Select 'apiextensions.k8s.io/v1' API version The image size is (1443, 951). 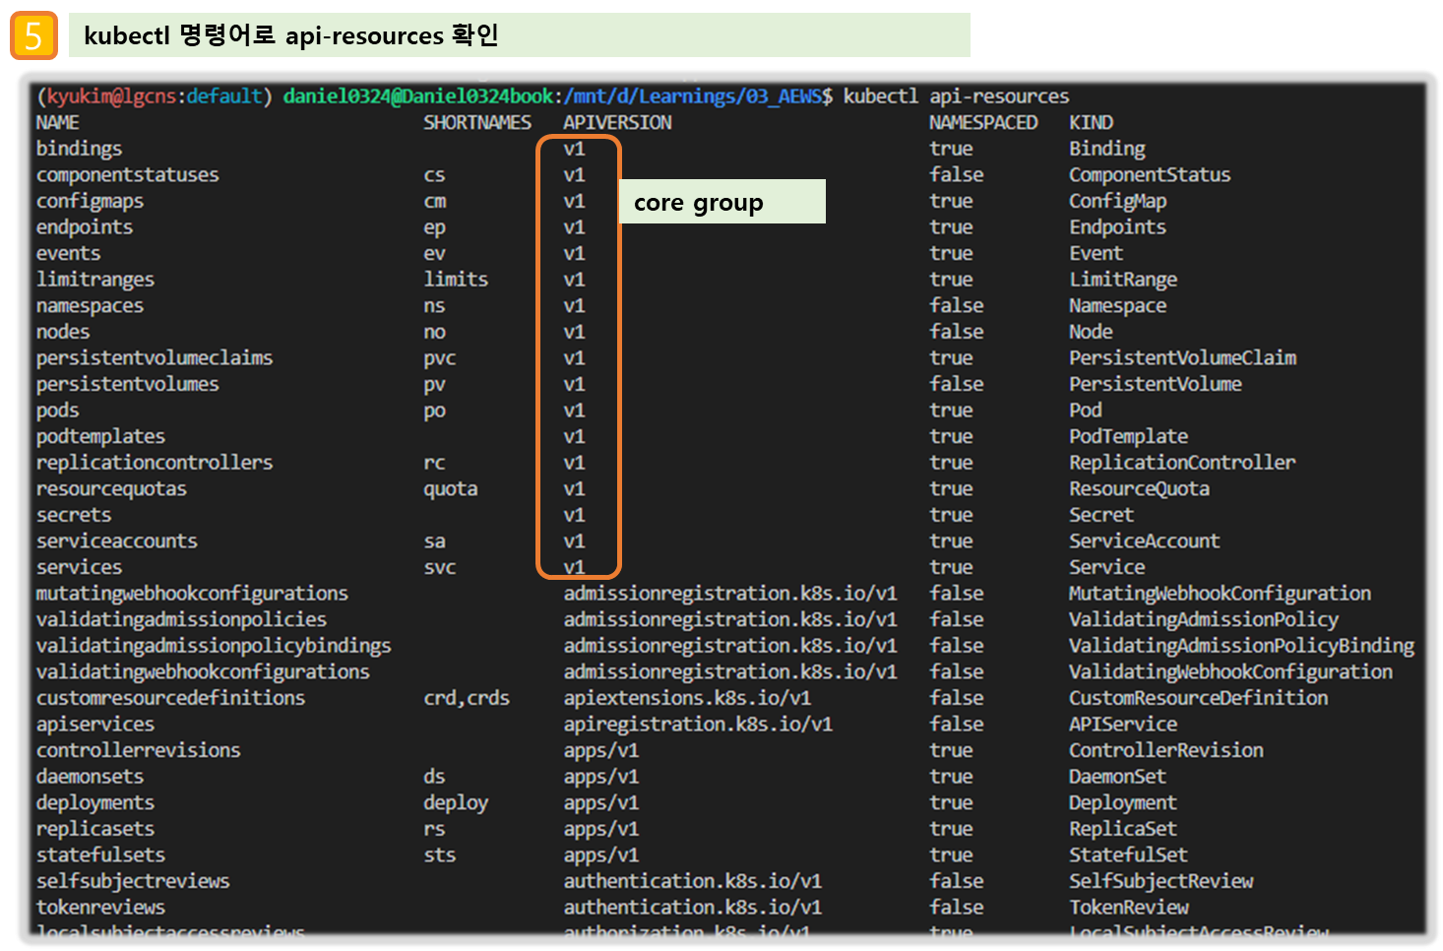(687, 698)
